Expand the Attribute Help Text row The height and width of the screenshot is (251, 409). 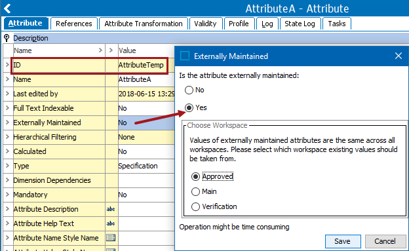[x=8, y=223]
